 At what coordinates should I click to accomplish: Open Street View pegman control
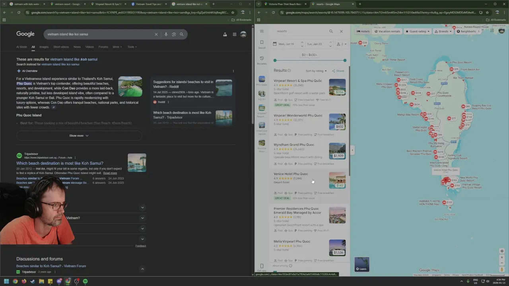click(502, 269)
